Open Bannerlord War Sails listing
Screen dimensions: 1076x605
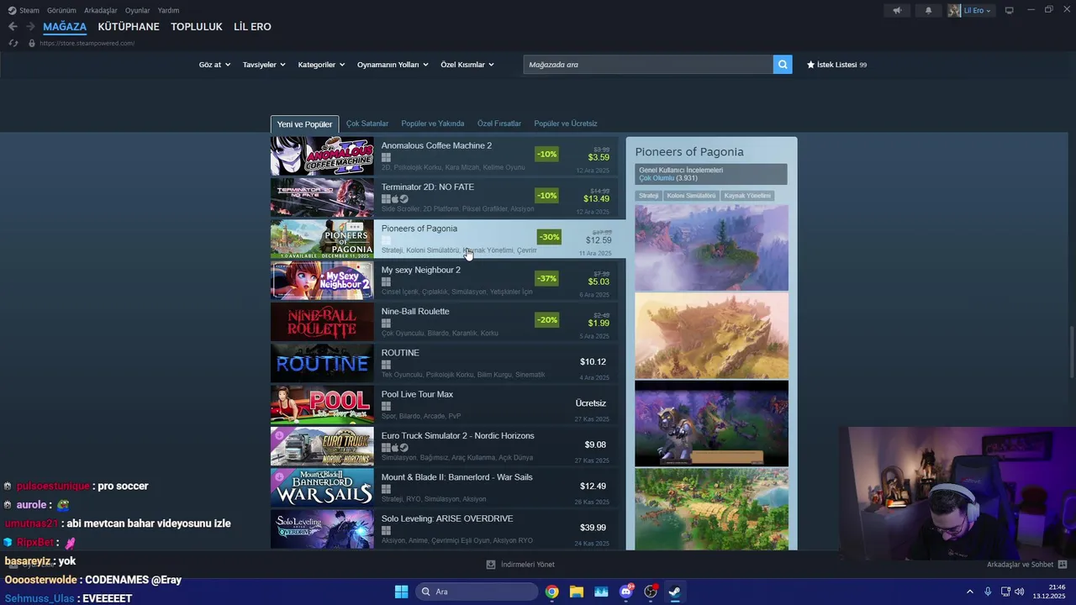(x=444, y=487)
